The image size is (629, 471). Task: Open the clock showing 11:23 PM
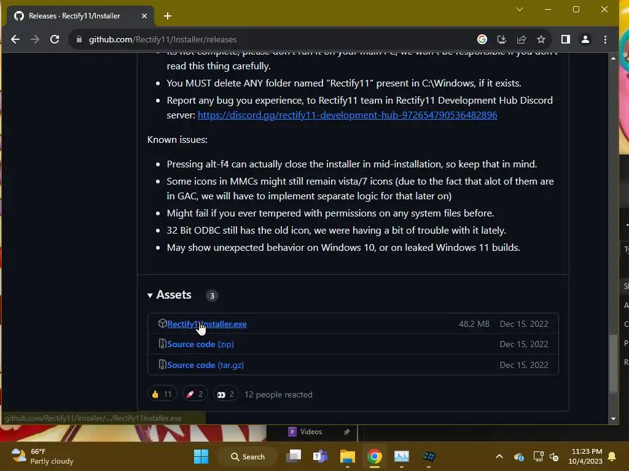tap(585, 456)
